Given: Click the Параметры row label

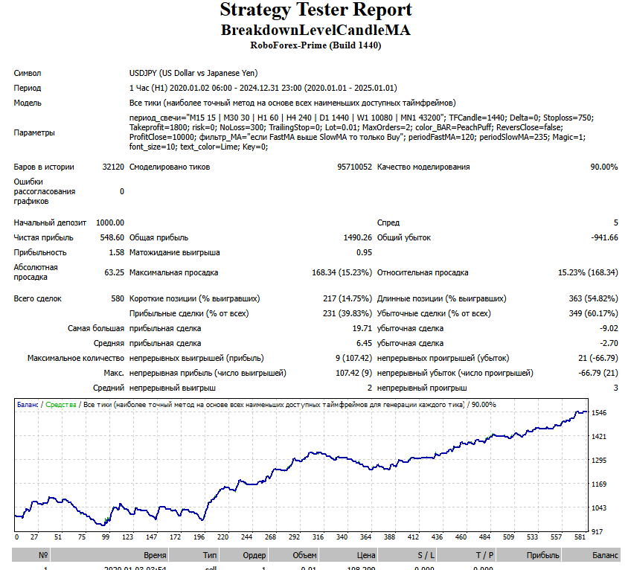Looking at the screenshot, I should coord(34,132).
